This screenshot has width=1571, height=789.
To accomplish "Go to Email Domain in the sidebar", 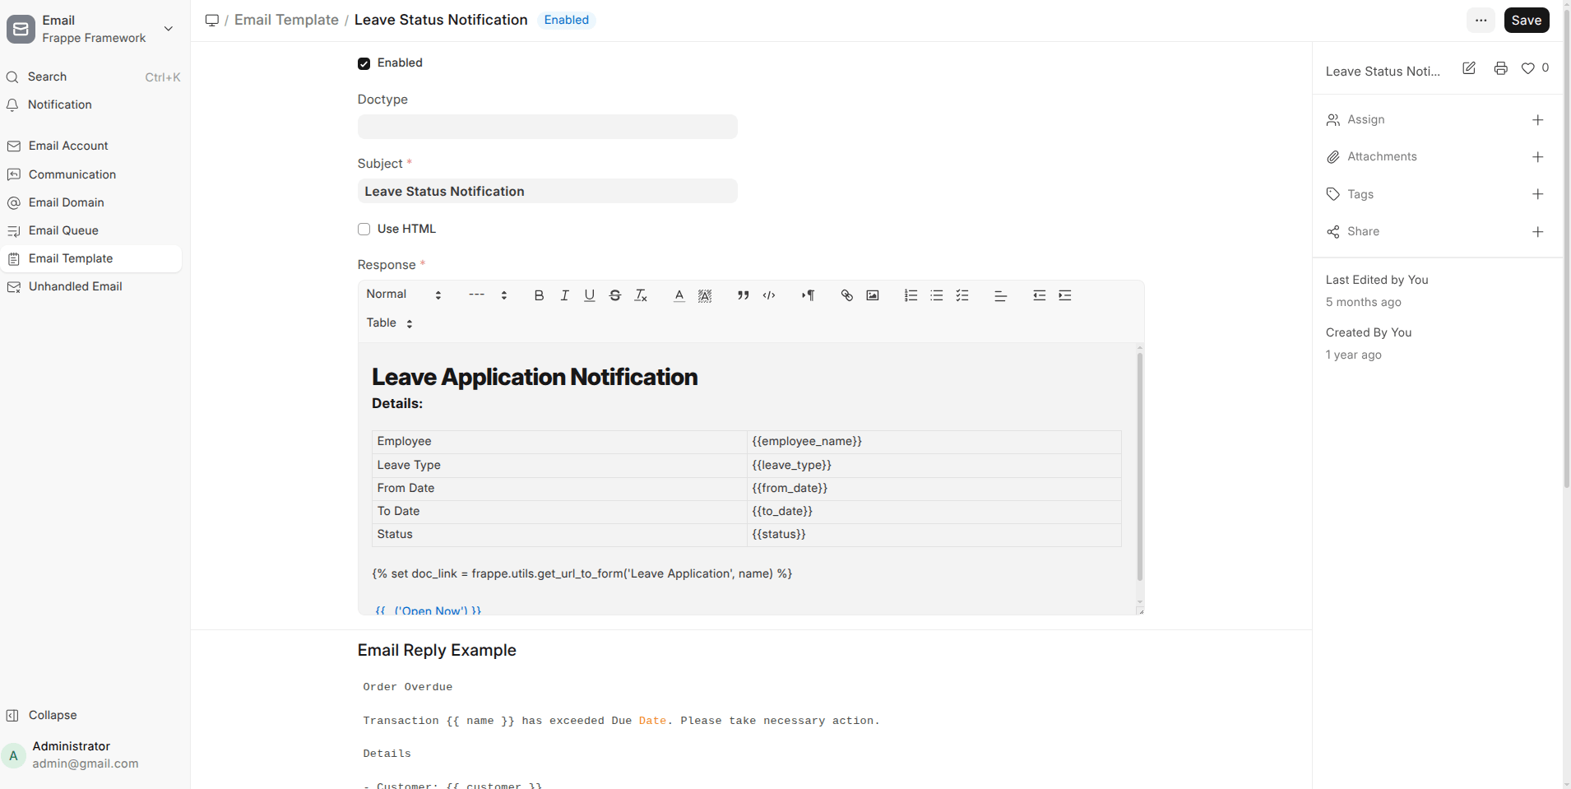I will pyautogui.click(x=66, y=202).
